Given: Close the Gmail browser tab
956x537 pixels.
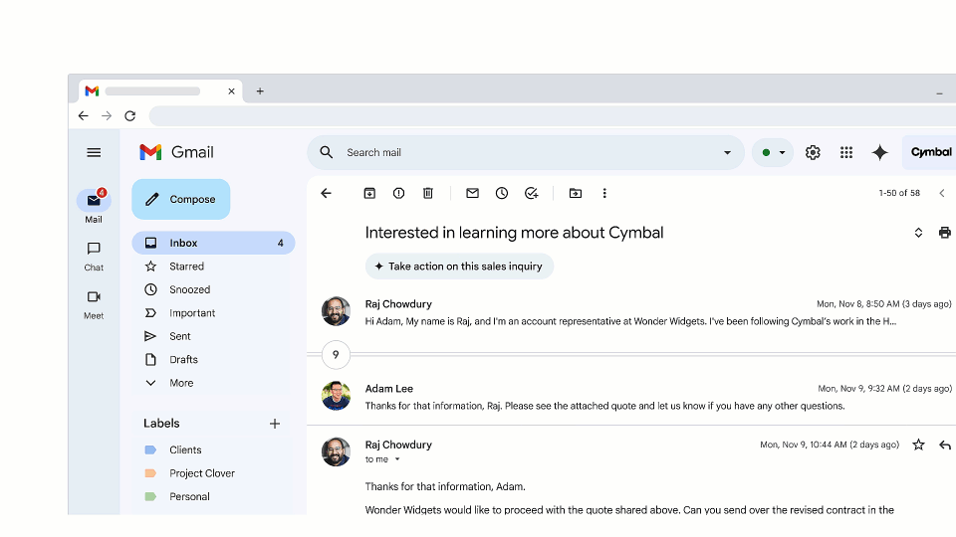Looking at the screenshot, I should tap(232, 91).
